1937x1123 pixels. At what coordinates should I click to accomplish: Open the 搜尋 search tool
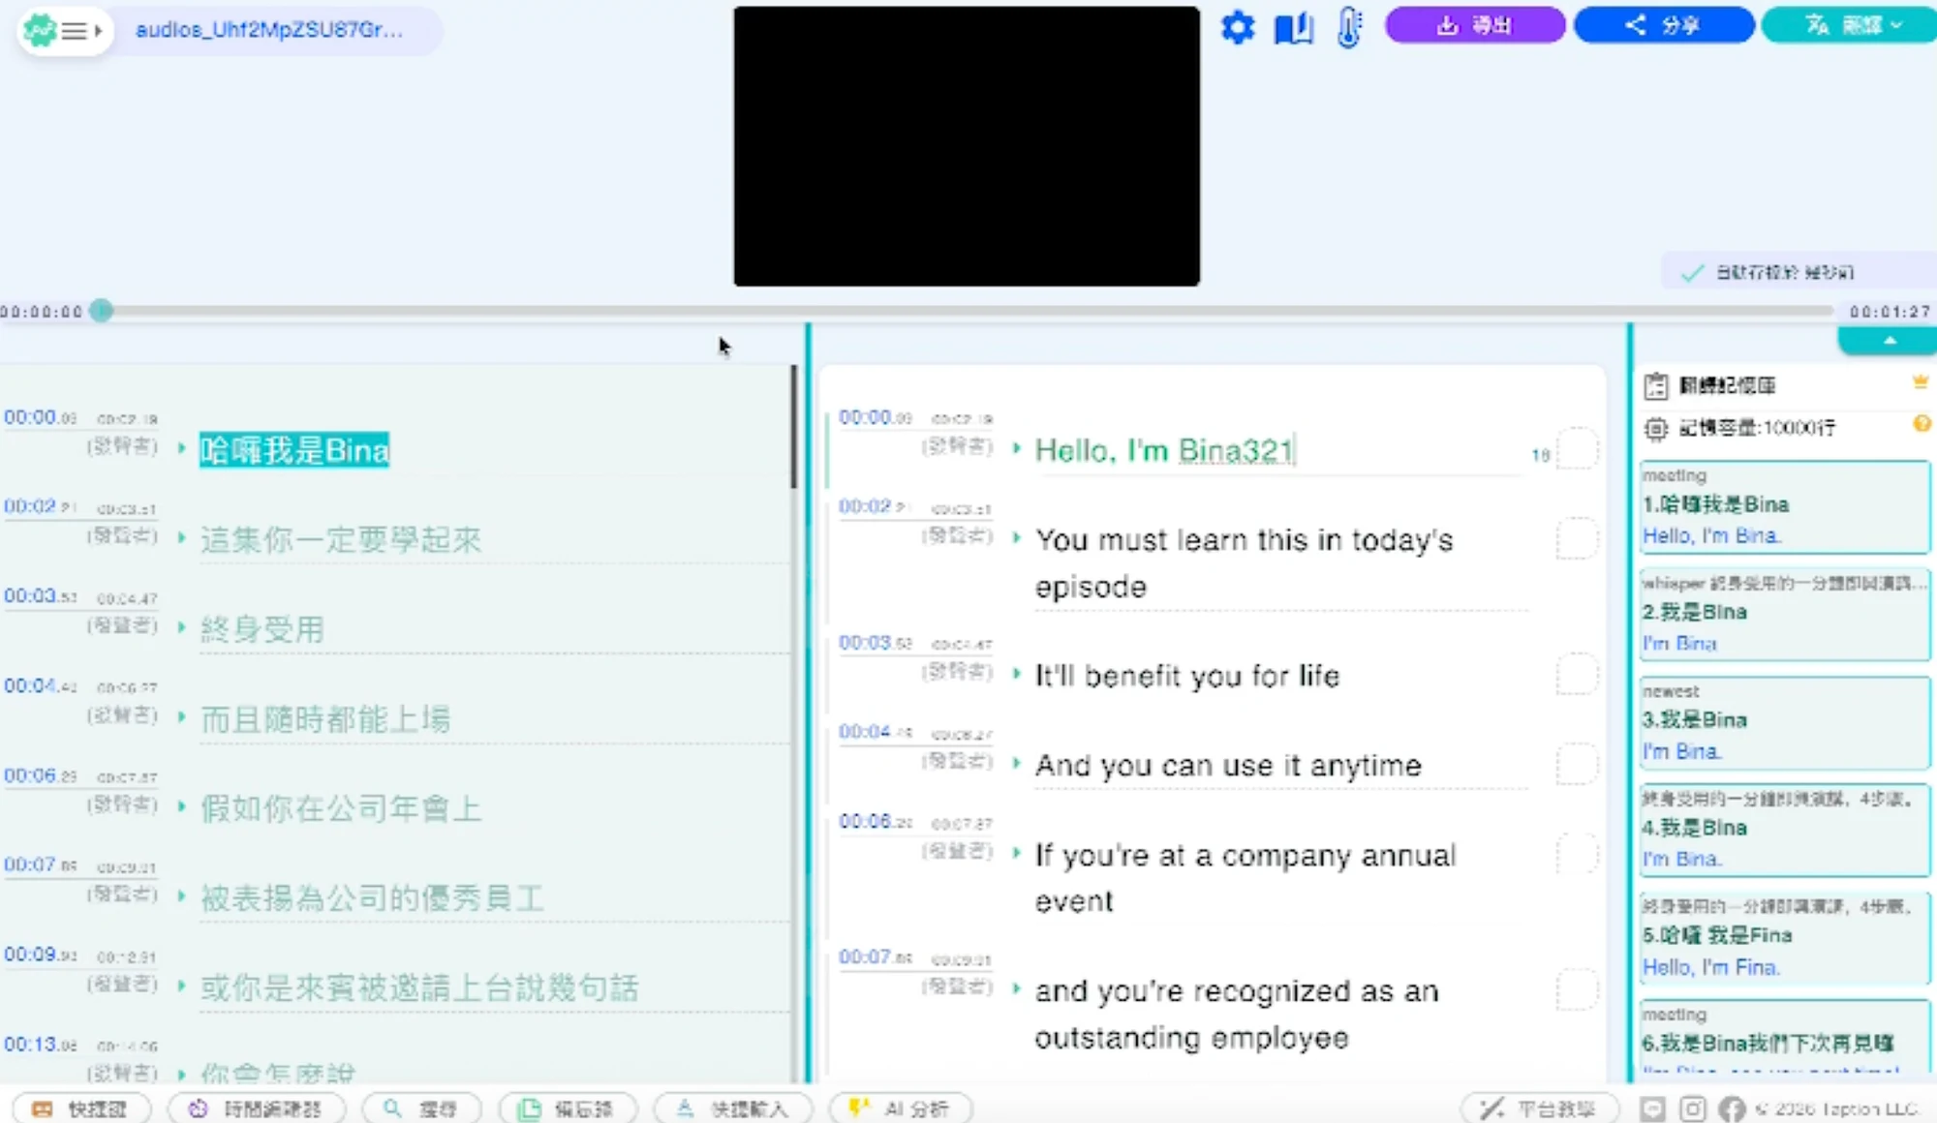click(422, 1108)
